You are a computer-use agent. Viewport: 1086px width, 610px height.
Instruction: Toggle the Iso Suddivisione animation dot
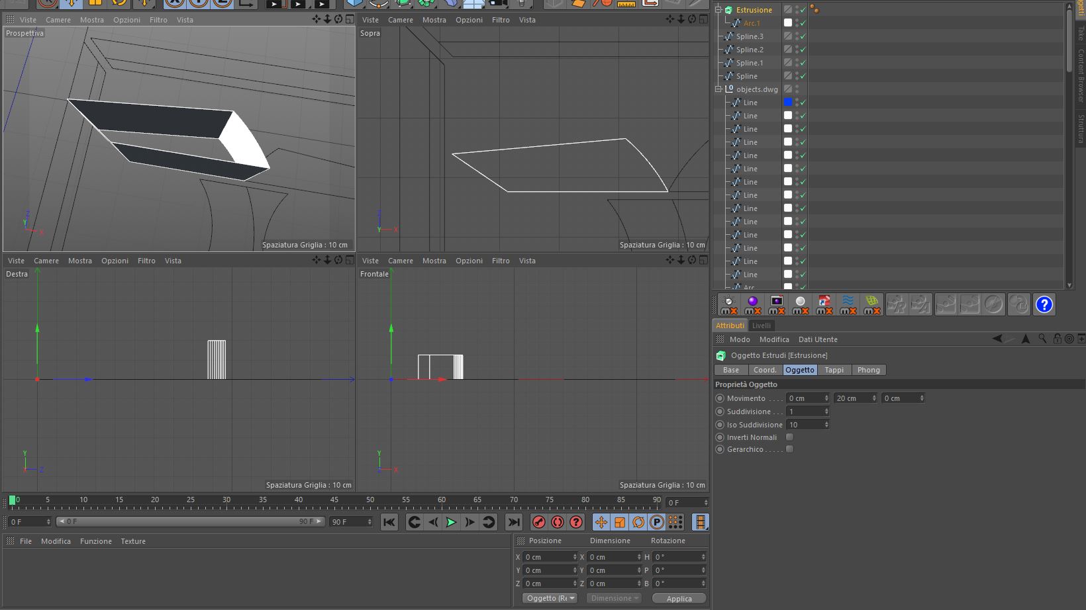click(x=720, y=425)
